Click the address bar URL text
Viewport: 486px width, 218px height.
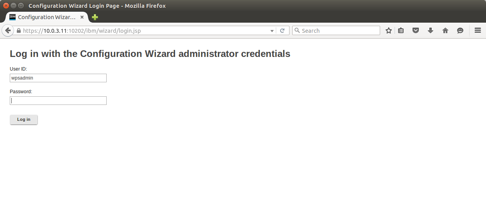click(82, 31)
